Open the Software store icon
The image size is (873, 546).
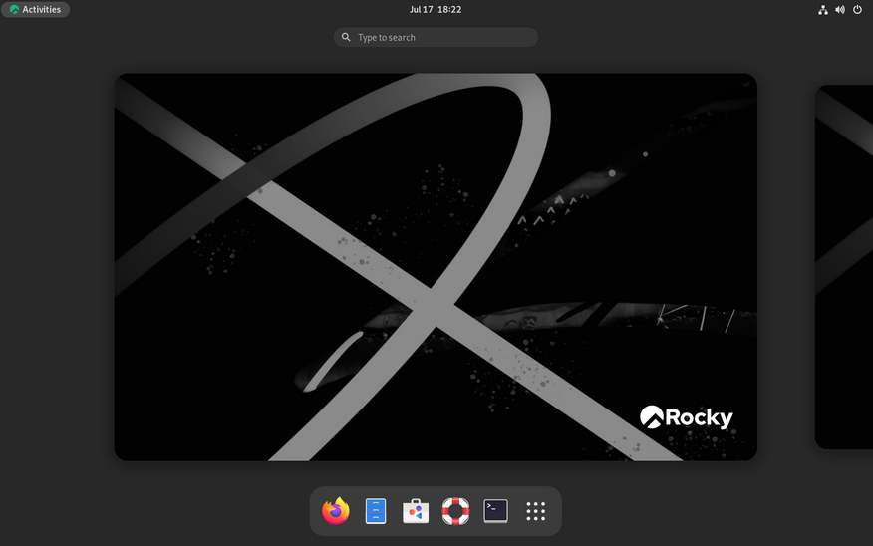pos(416,511)
